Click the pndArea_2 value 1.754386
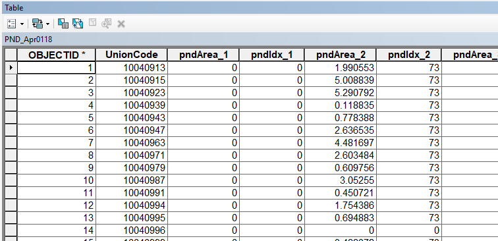Viewport: 498px width, 241px height. [341, 205]
